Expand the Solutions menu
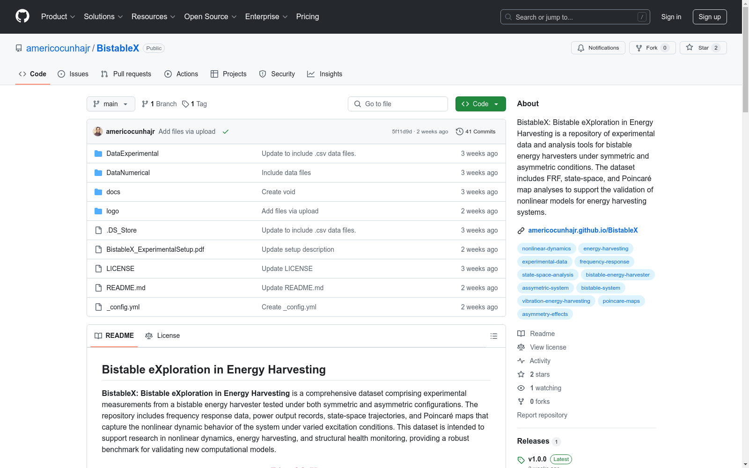 tap(103, 16)
